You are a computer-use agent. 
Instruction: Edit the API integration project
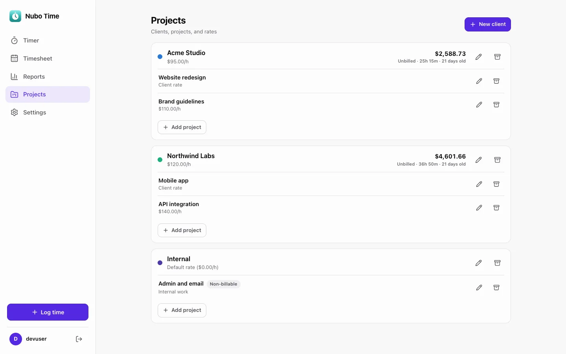[x=479, y=208]
